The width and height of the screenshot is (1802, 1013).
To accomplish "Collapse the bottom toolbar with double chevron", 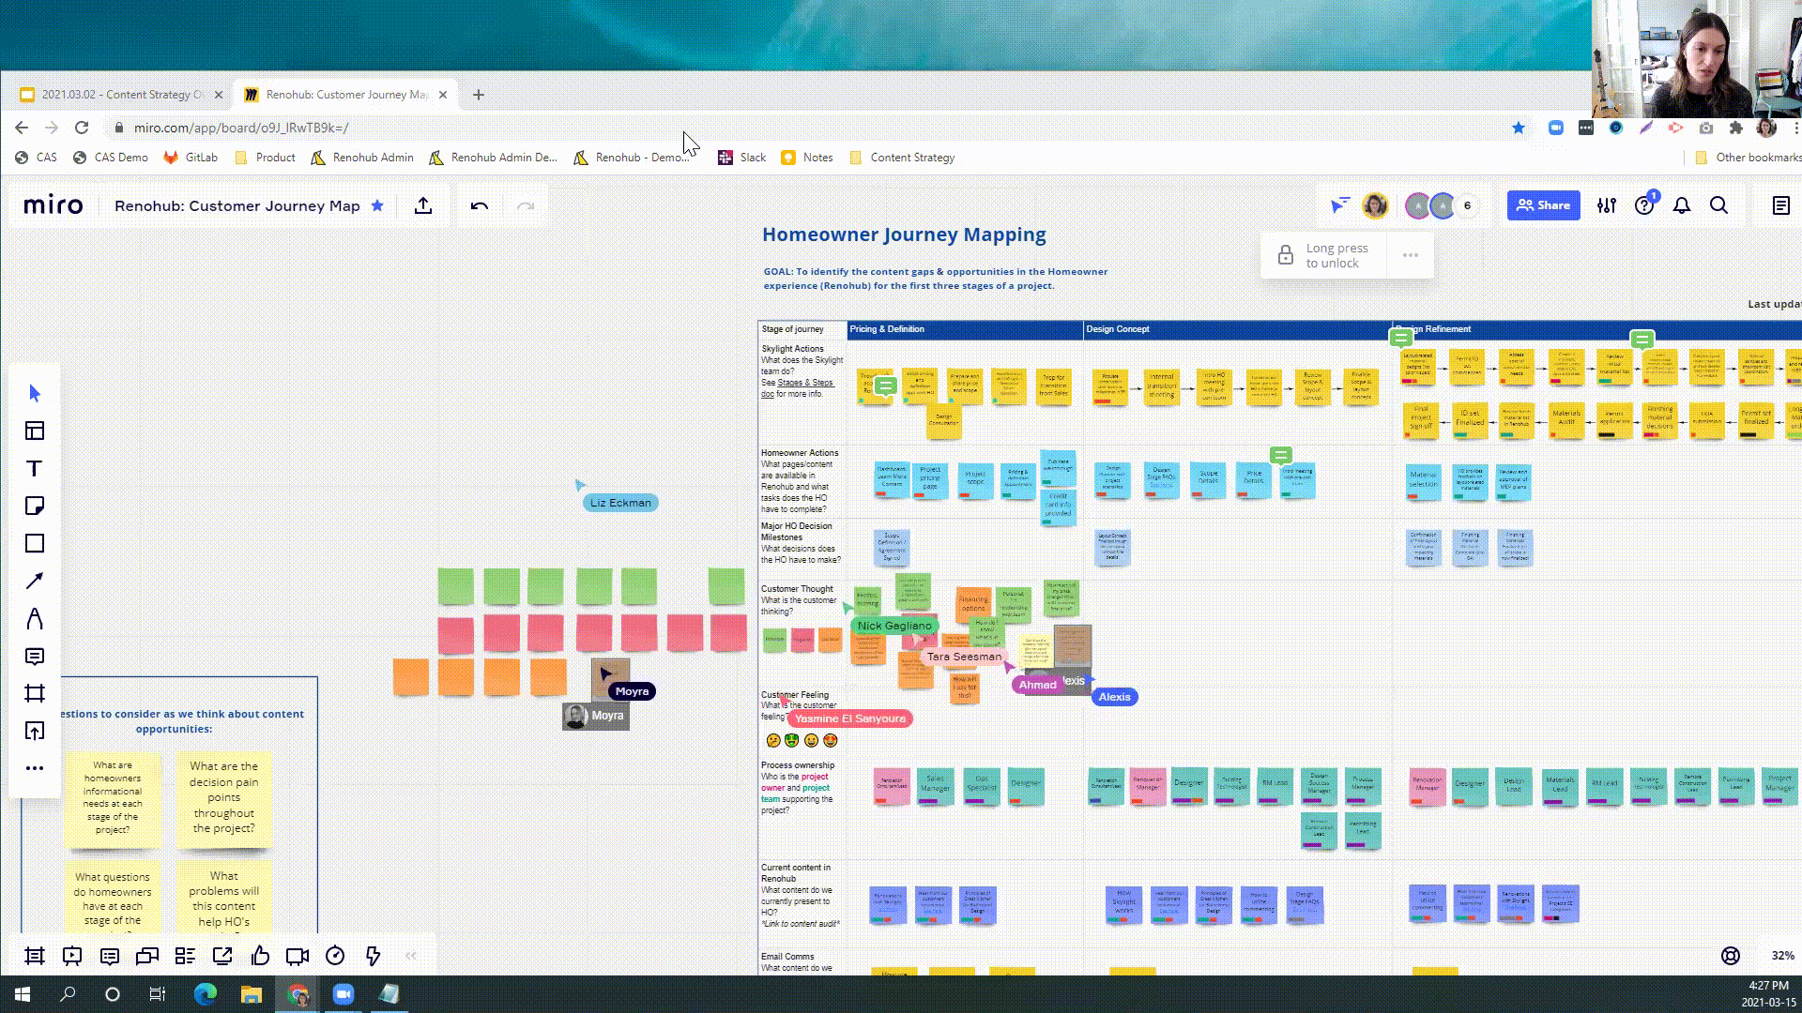I will [x=411, y=956].
